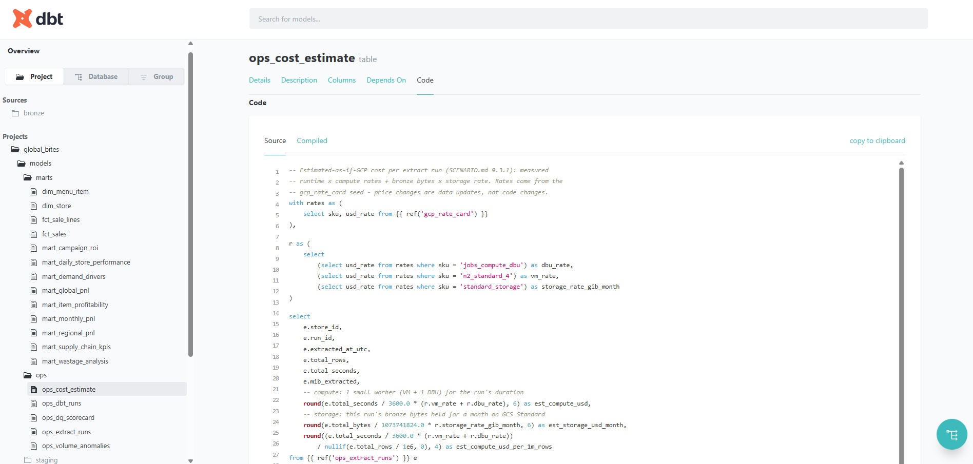
Task: Click the mart_wastage_analysis file icon
Action: click(34, 361)
